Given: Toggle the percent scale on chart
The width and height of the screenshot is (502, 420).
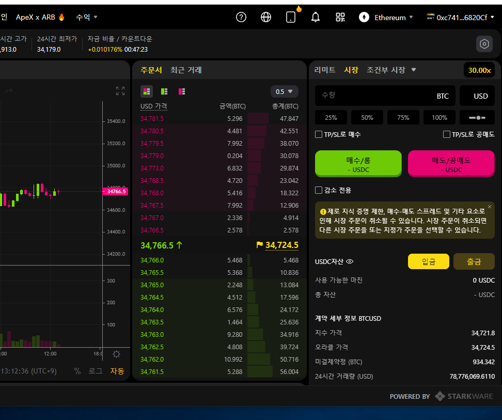Looking at the screenshot, I should point(77,371).
